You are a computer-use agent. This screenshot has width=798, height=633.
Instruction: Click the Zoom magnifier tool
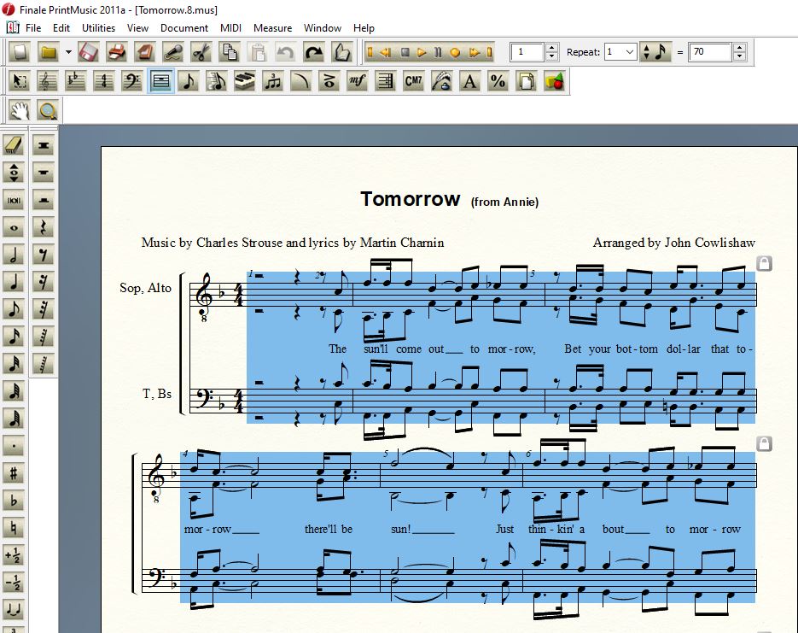(48, 109)
